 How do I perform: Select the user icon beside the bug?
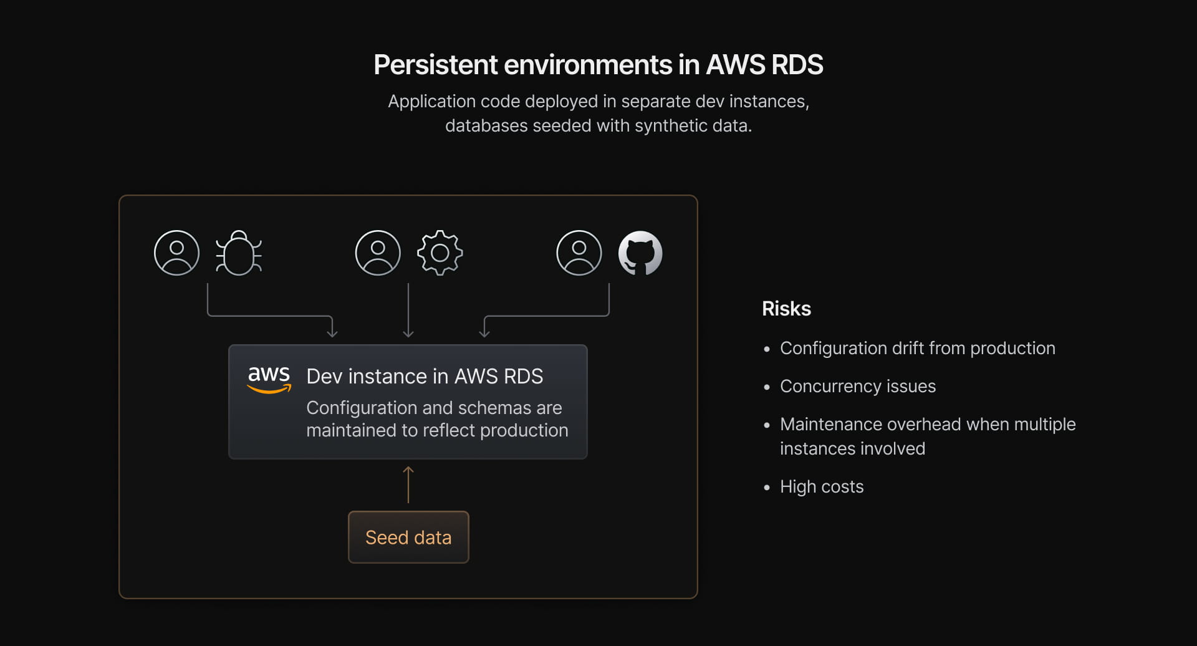click(177, 253)
